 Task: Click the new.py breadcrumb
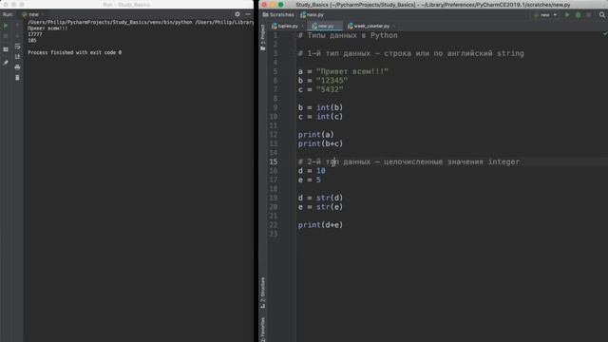(x=313, y=15)
